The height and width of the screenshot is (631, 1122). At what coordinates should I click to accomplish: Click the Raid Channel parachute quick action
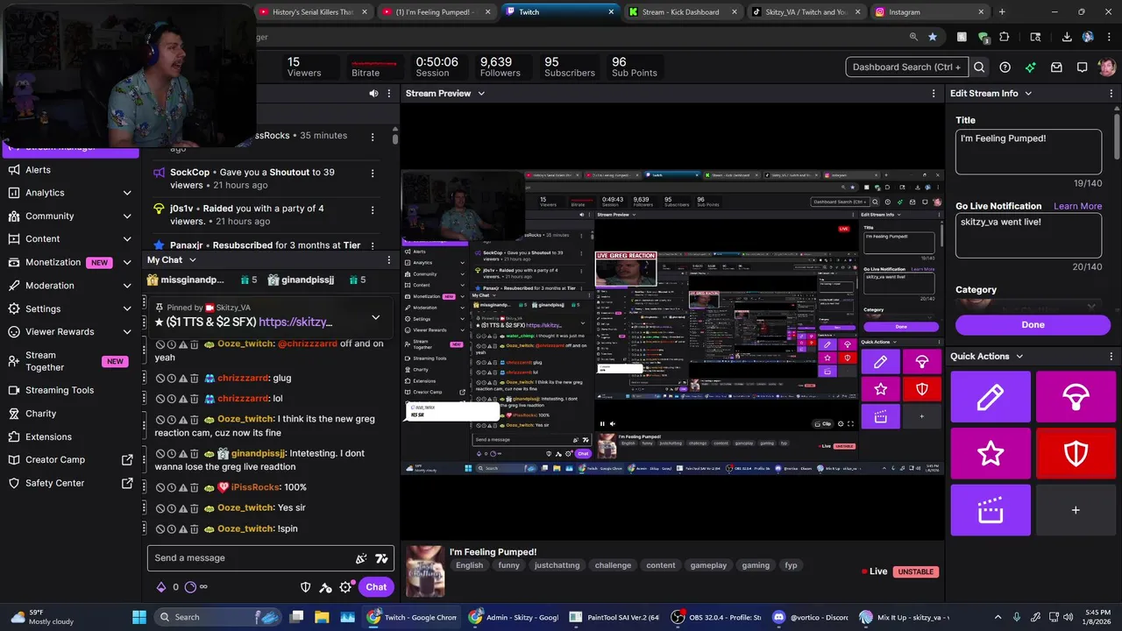(x=1076, y=397)
